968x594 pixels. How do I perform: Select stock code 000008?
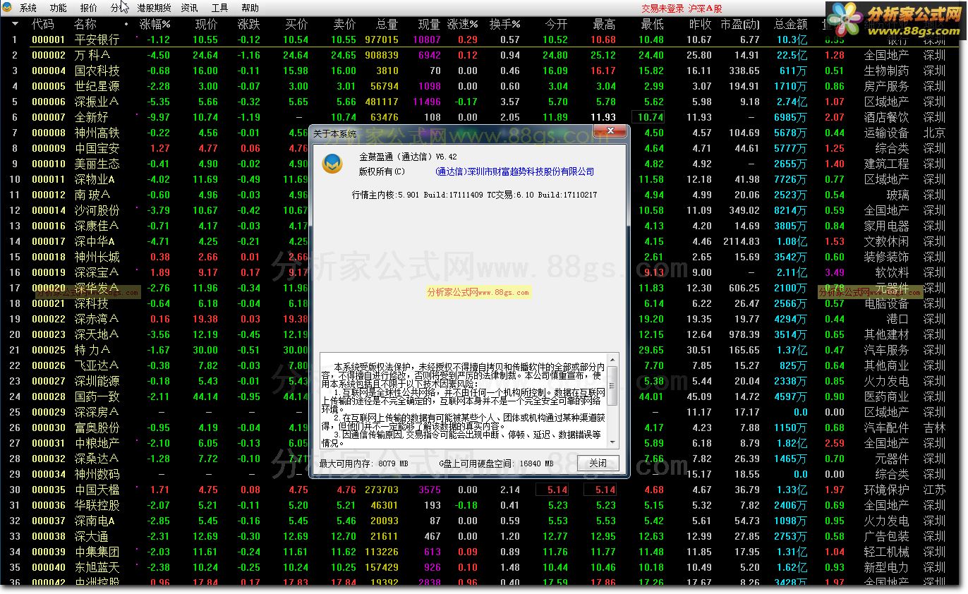tap(49, 133)
